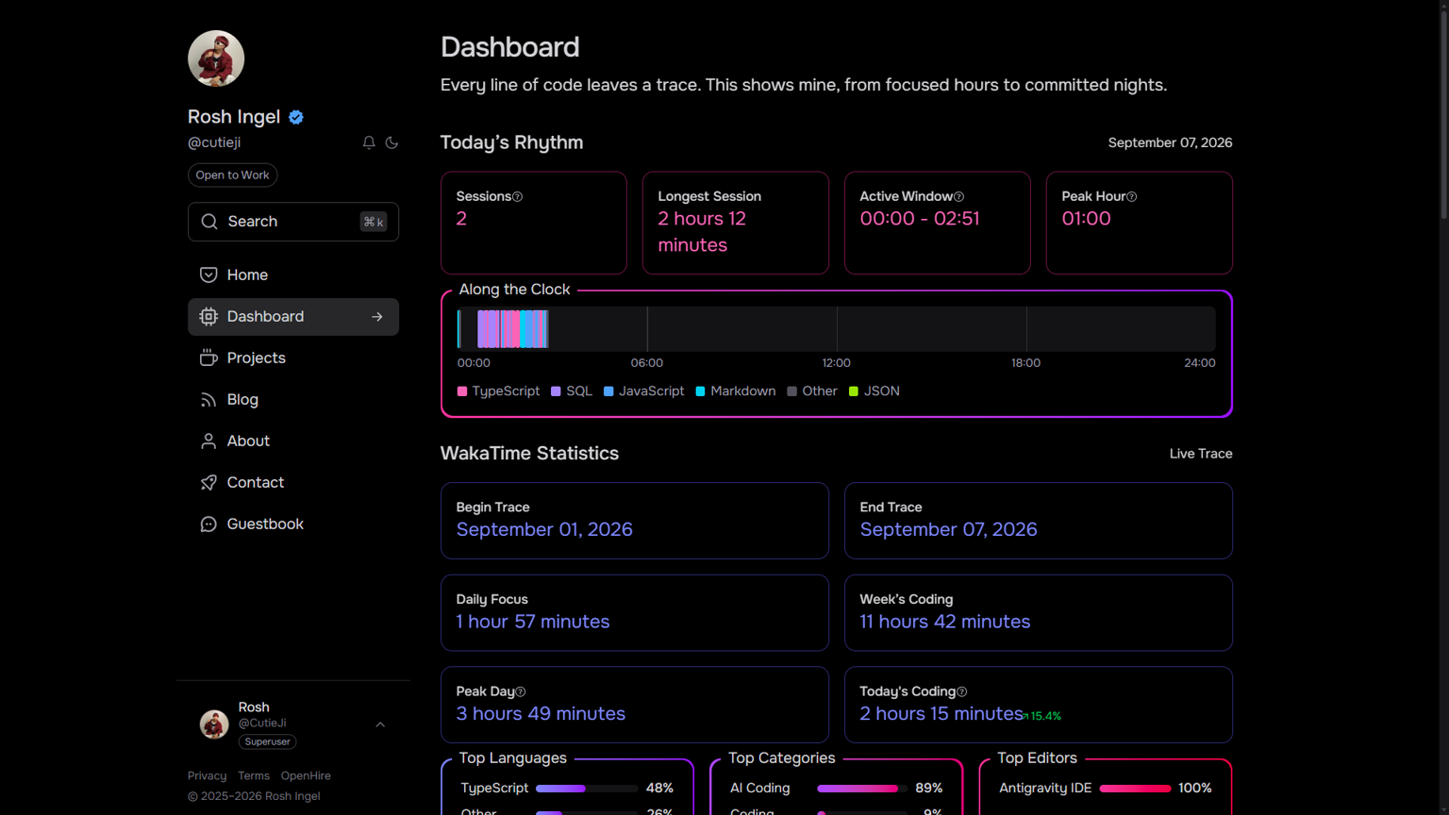Click the Blog RSS icon
Viewport: 1449px width, 815px height.
click(208, 399)
